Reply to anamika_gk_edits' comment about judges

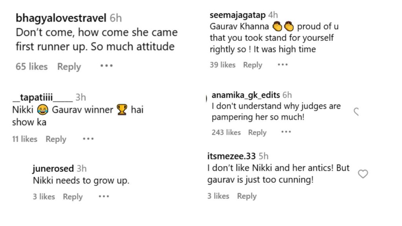257,133
